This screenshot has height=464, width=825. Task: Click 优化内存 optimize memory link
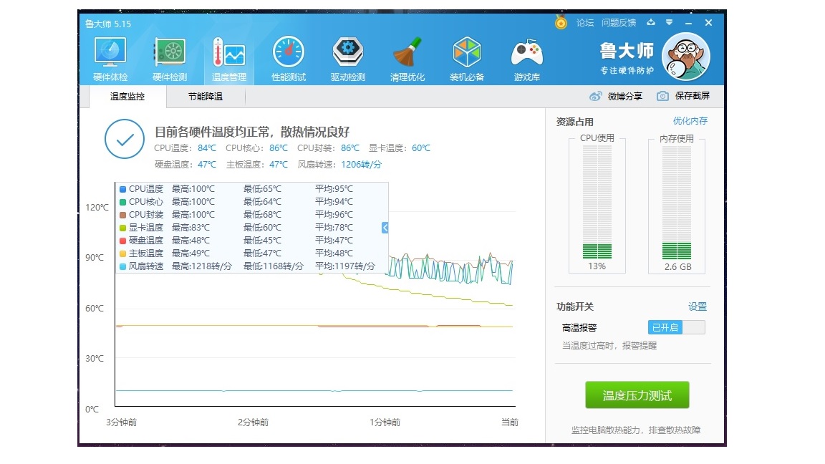coord(690,121)
